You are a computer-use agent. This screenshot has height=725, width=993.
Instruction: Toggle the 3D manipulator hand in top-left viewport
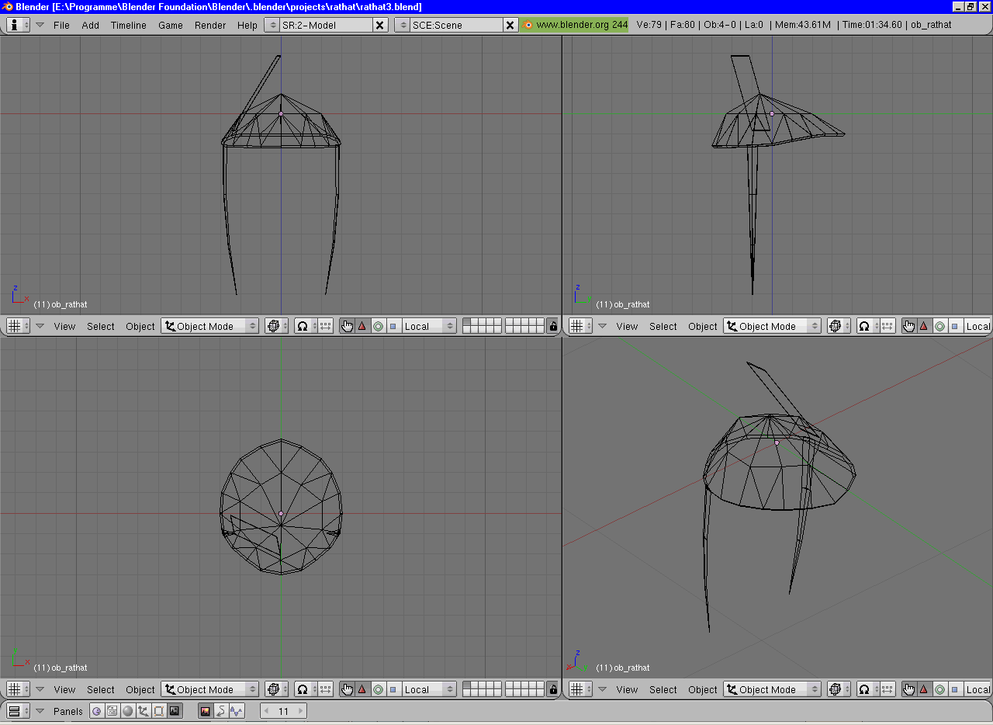[347, 326]
